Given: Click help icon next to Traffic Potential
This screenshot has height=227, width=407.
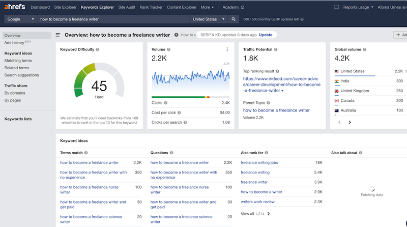Looking at the screenshot, I should pyautogui.click(x=276, y=49).
